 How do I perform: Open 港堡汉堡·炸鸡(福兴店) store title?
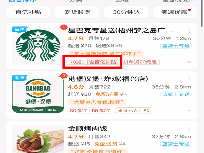click(108, 79)
